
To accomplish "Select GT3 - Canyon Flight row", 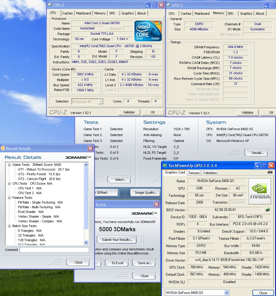I will click(x=39, y=179).
